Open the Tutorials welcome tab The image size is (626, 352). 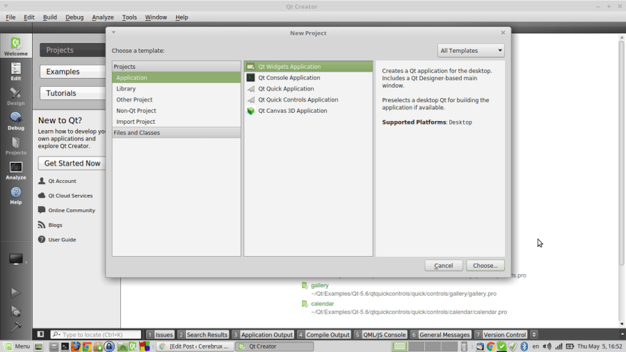pyautogui.click(x=73, y=93)
